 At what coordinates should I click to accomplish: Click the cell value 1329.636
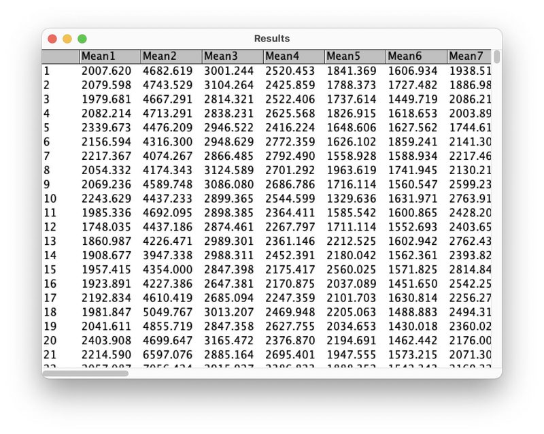[x=352, y=199]
